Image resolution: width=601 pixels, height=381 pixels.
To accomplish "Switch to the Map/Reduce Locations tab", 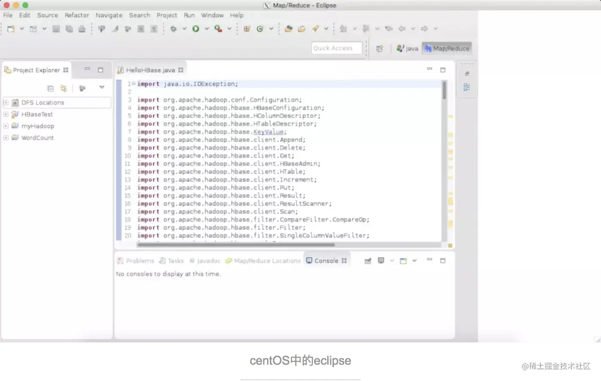I will coord(263,261).
